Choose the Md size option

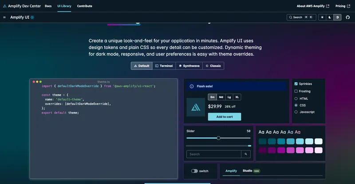click(221, 97)
